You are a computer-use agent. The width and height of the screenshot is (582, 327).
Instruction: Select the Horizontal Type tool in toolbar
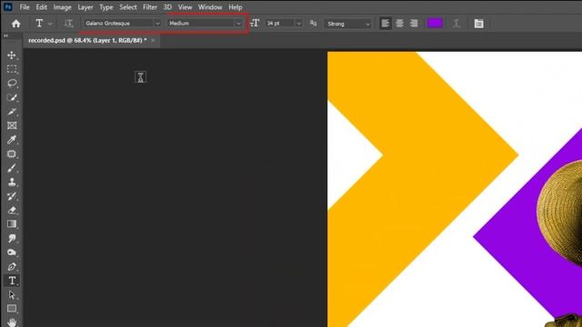tap(12, 281)
